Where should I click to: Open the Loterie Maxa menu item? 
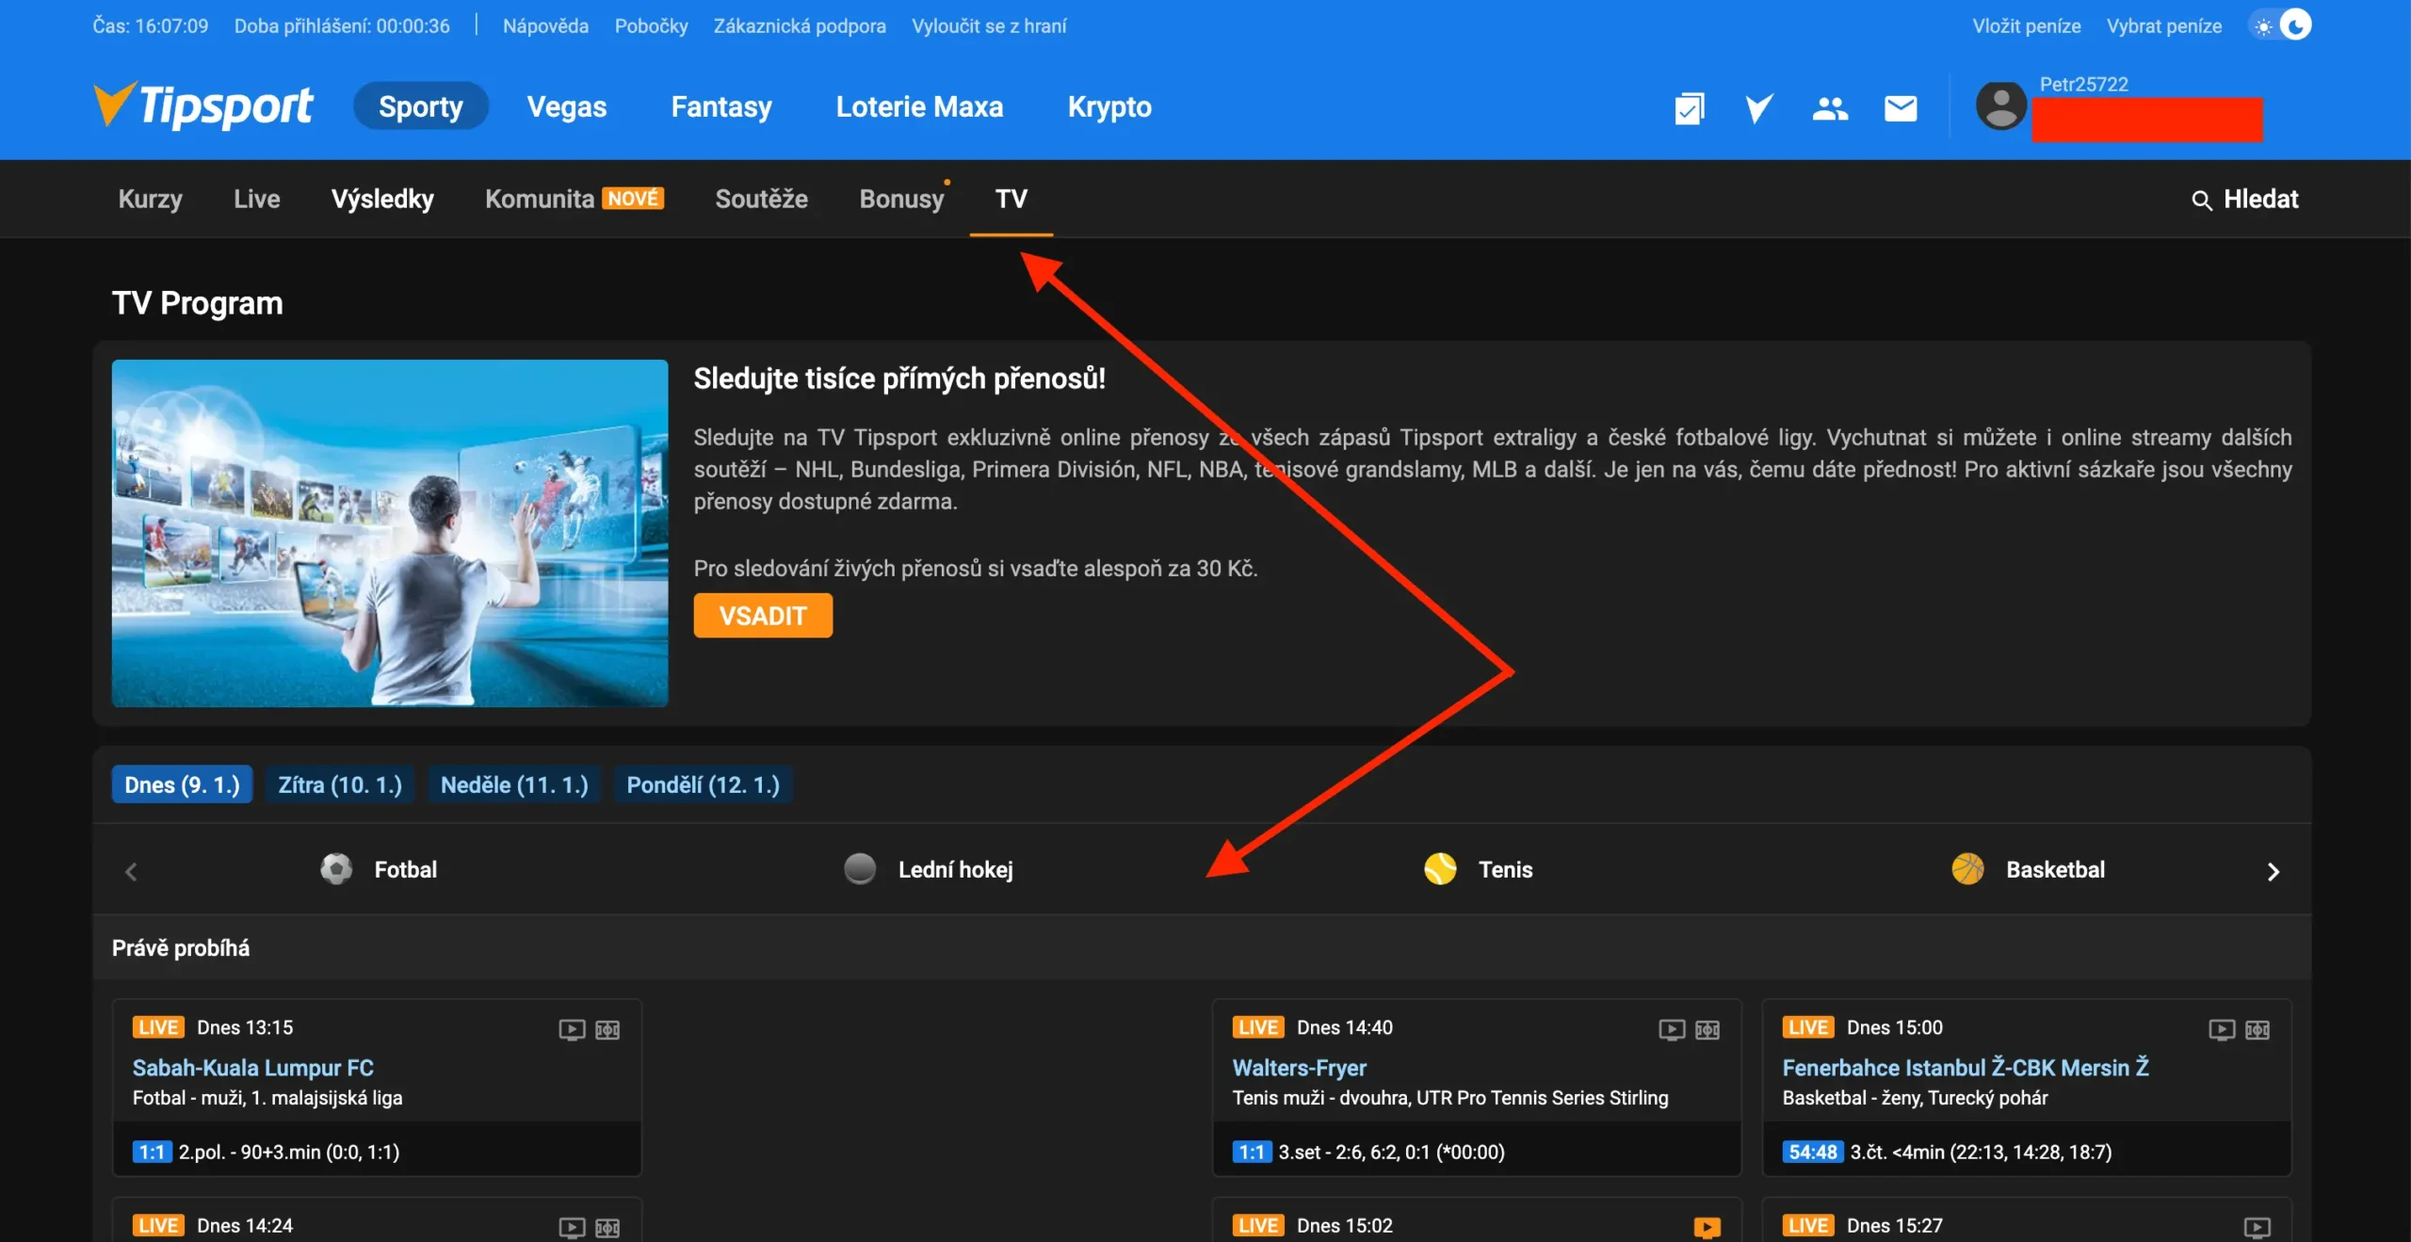pyautogui.click(x=920, y=106)
